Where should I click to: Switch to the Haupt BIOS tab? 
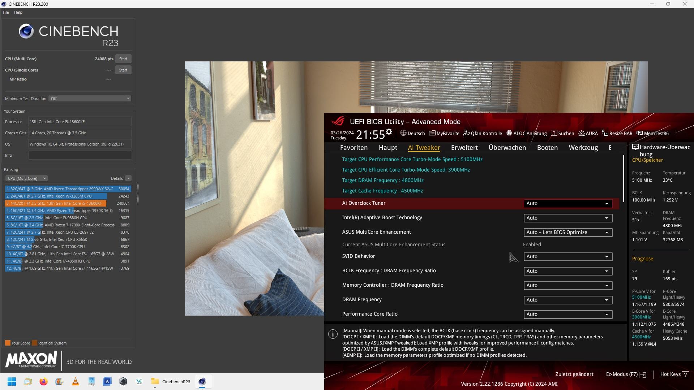click(x=388, y=148)
